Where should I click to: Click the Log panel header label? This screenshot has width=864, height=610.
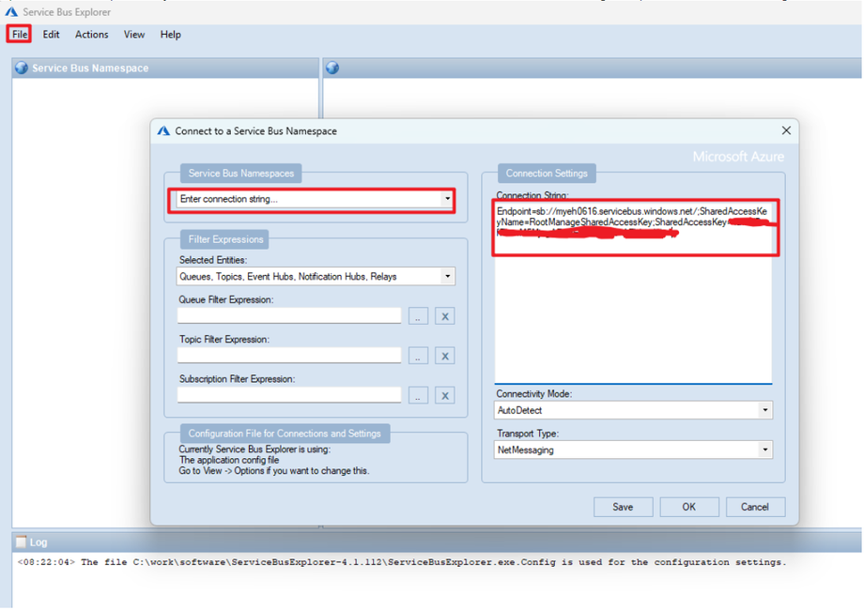[x=38, y=542]
